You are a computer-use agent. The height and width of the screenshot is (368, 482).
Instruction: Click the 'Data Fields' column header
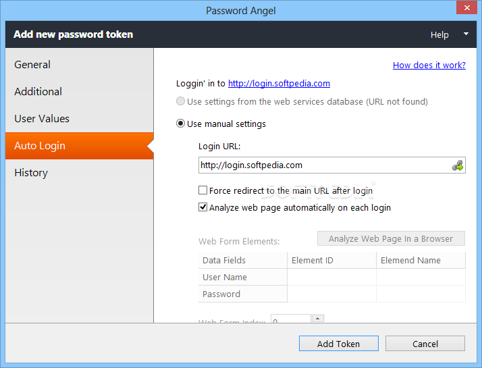pyautogui.click(x=242, y=261)
